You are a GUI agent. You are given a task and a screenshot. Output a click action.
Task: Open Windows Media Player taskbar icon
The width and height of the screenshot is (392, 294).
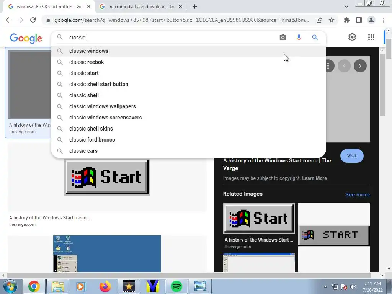pos(81,286)
